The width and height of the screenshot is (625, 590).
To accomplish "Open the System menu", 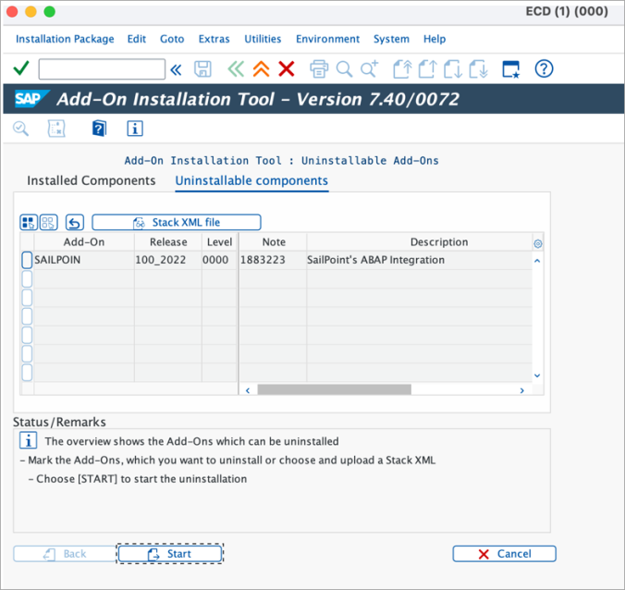I will pos(391,39).
